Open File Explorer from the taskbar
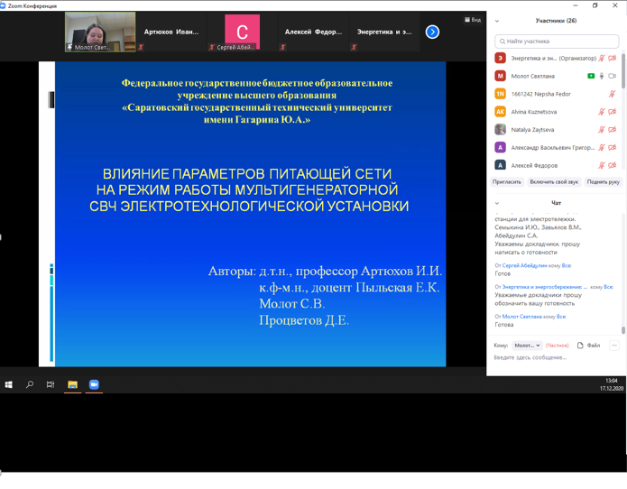Viewport: 627px width, 489px height. (x=72, y=384)
